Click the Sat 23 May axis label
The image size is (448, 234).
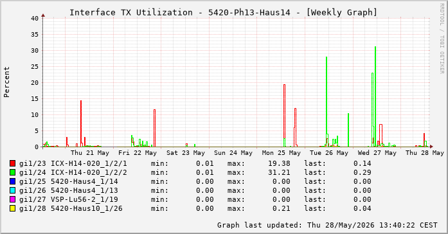pyautogui.click(x=186, y=153)
